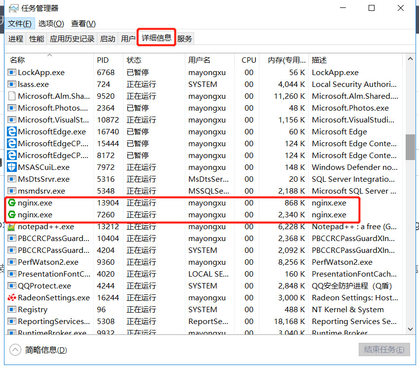Open the 查看(V) menu
The width and height of the screenshot is (419, 368).
[83, 24]
